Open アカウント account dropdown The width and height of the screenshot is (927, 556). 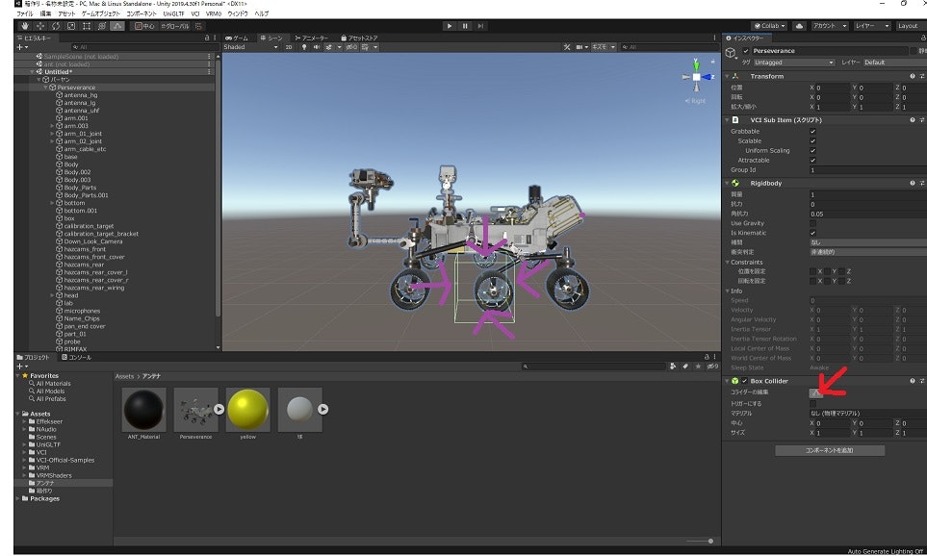[830, 26]
